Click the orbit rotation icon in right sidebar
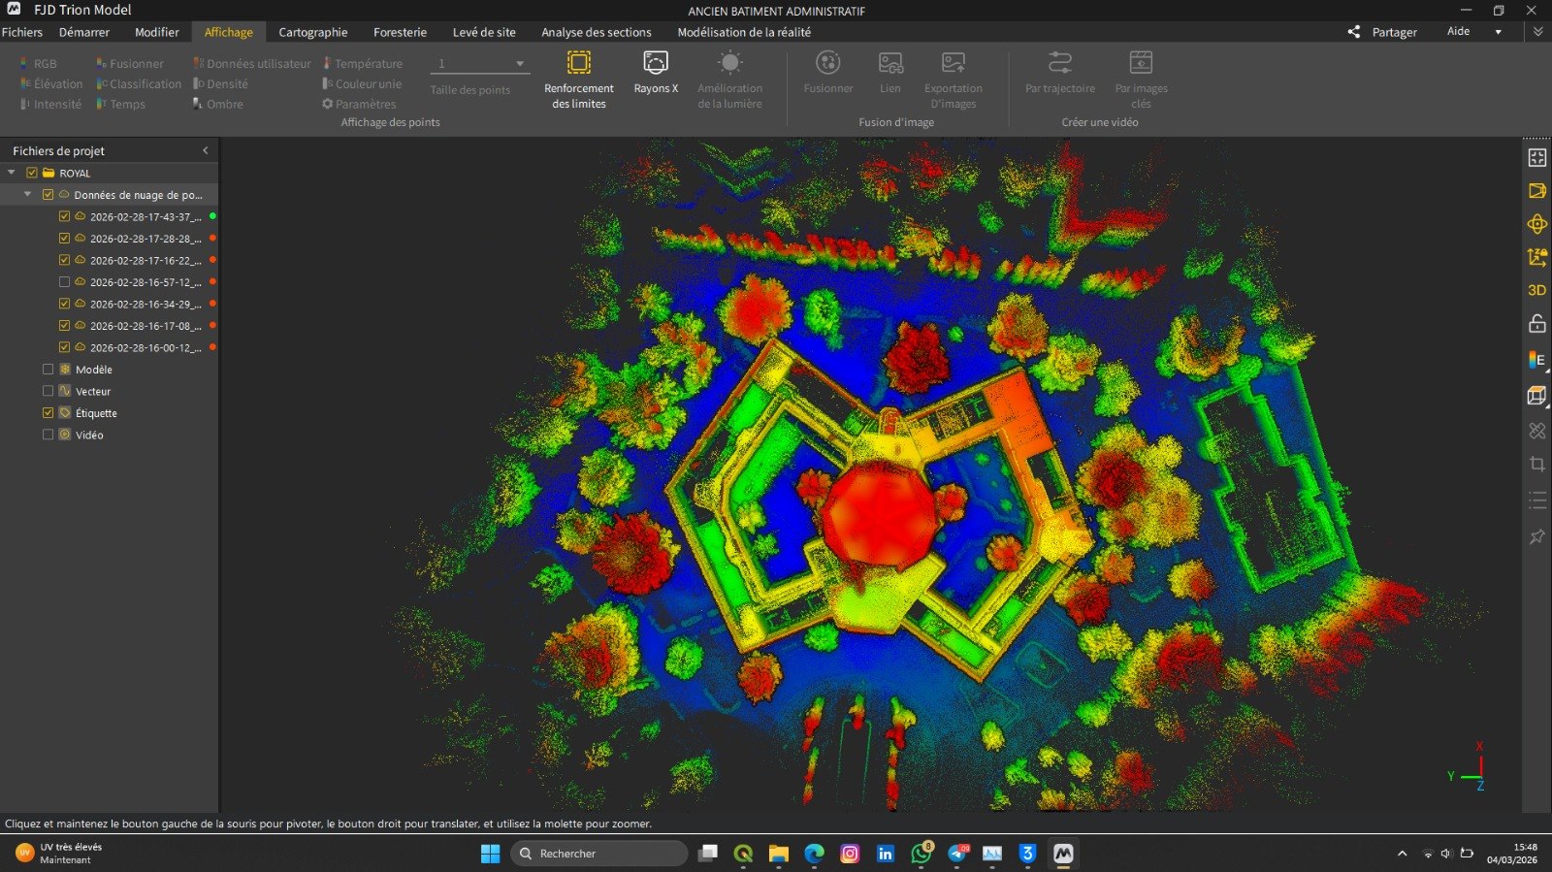The image size is (1552, 872). 1536,224
